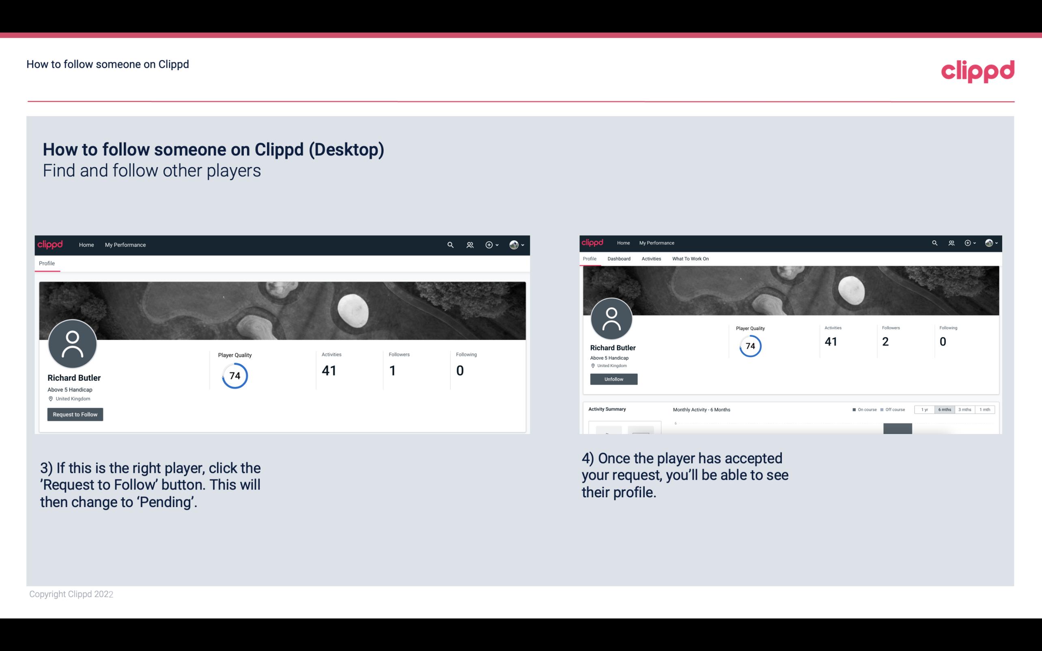Click the Clippd logo in top-right corner

[979, 70]
